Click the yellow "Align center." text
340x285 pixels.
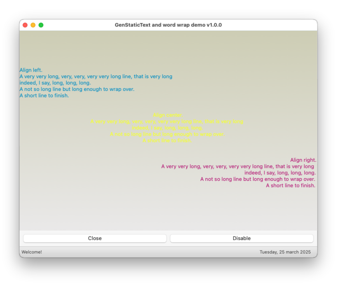pos(168,115)
